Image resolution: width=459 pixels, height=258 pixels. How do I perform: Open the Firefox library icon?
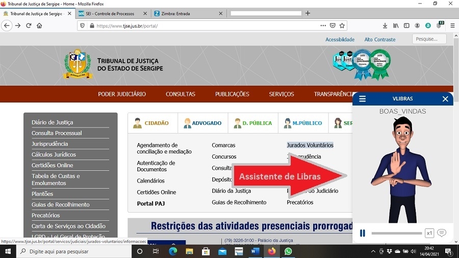click(396, 25)
